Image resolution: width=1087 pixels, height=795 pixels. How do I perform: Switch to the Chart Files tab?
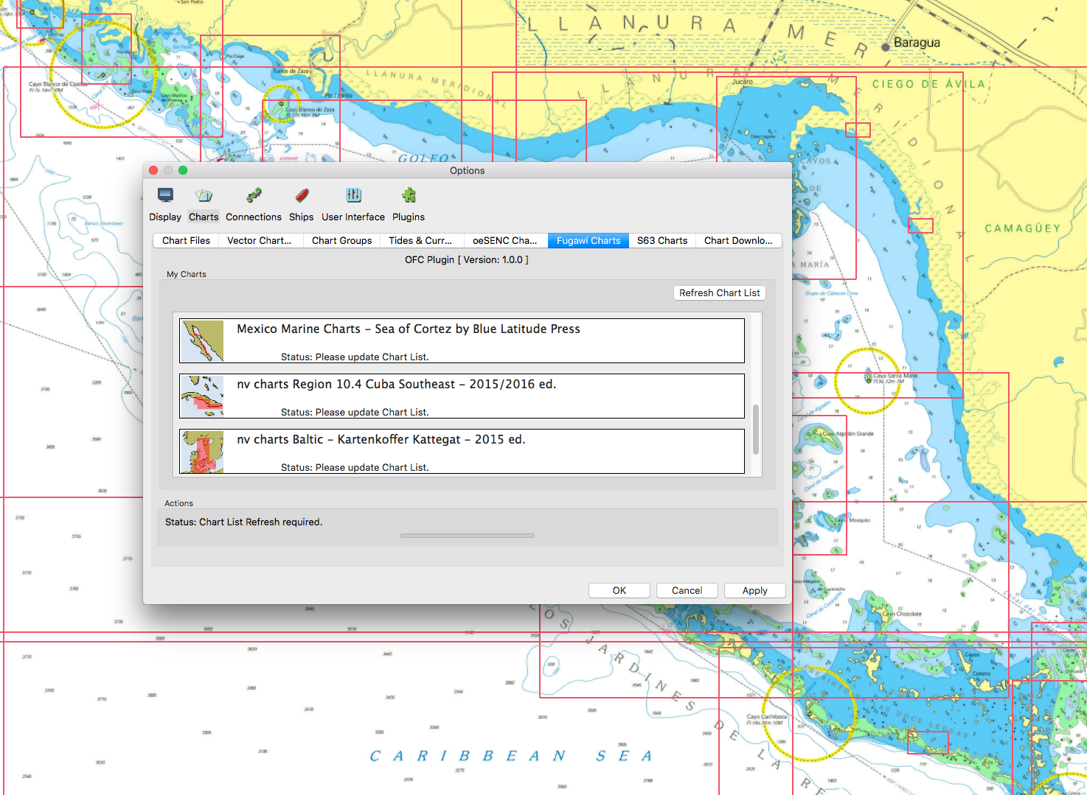(x=186, y=240)
